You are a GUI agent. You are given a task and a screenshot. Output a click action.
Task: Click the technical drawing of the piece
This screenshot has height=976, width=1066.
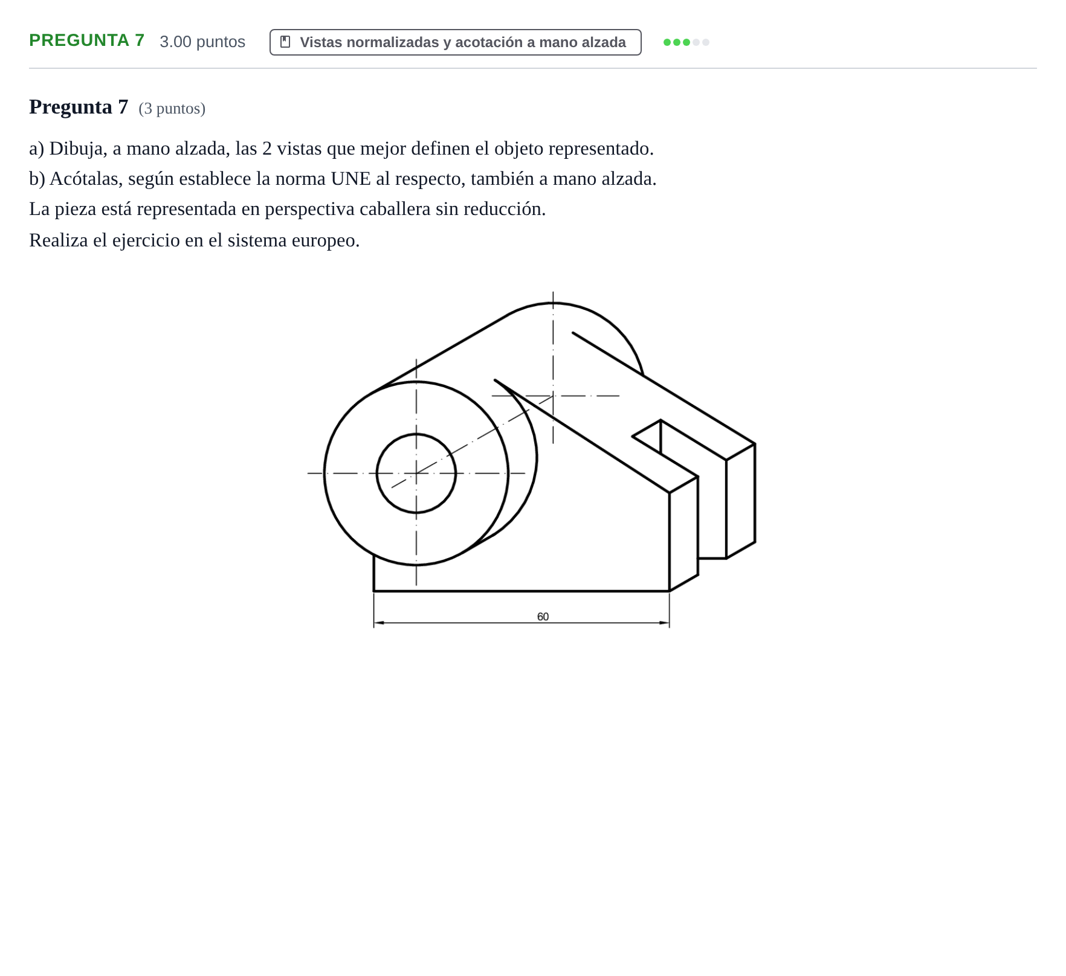pos(532,460)
